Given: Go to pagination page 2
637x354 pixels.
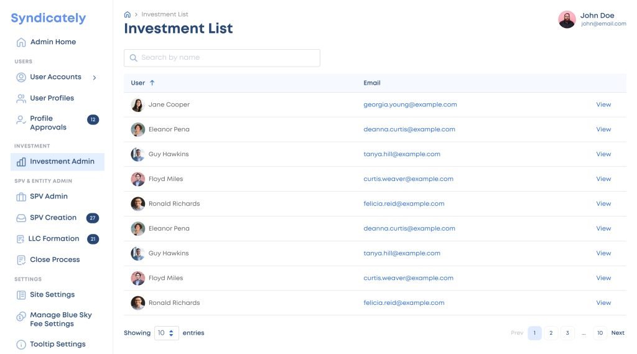Looking at the screenshot, I should click(551, 333).
